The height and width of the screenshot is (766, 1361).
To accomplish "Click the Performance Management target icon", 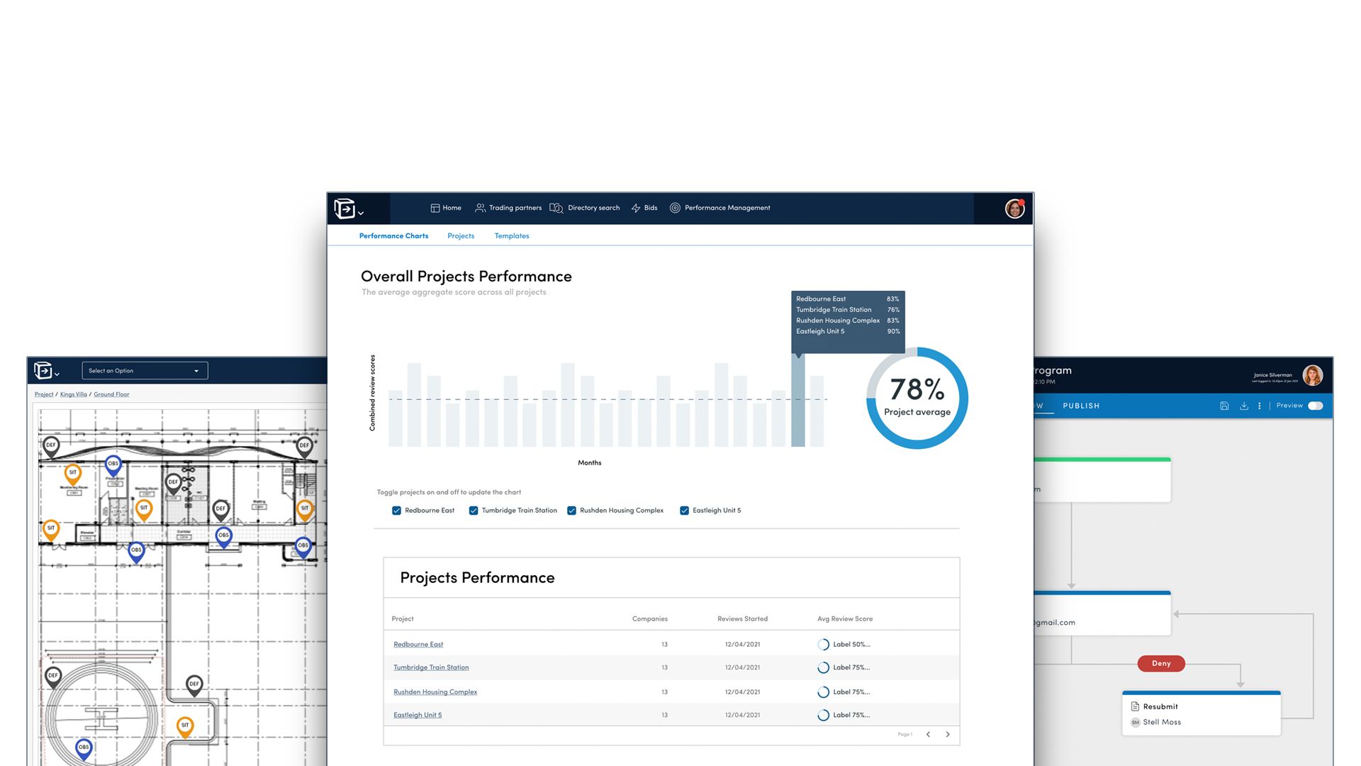I will (x=675, y=208).
